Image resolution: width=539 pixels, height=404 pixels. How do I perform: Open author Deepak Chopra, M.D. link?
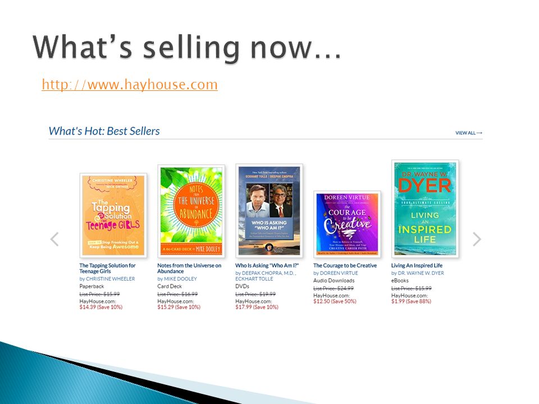point(268,273)
